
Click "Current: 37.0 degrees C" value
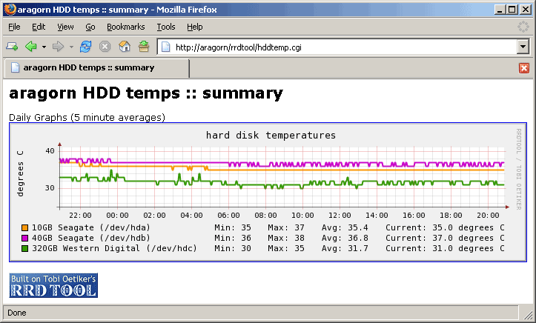pos(445,238)
